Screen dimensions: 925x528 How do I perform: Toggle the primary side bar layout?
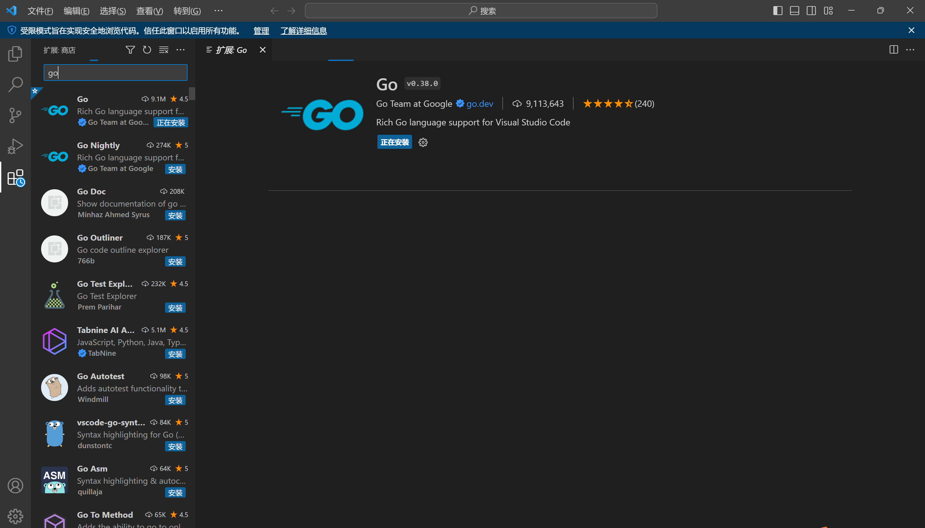[x=778, y=11]
